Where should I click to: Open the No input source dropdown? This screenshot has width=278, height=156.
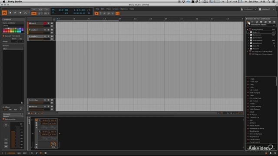(x=13, y=114)
